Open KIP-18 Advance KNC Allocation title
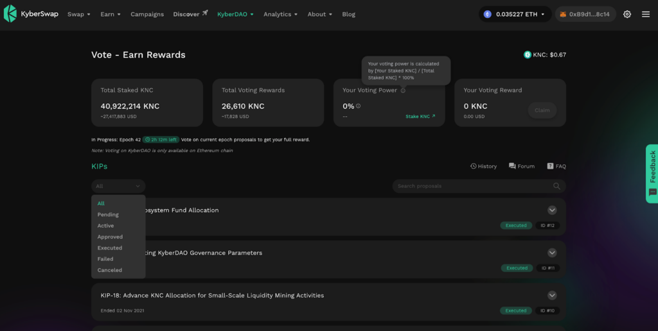The image size is (658, 331). click(x=212, y=295)
